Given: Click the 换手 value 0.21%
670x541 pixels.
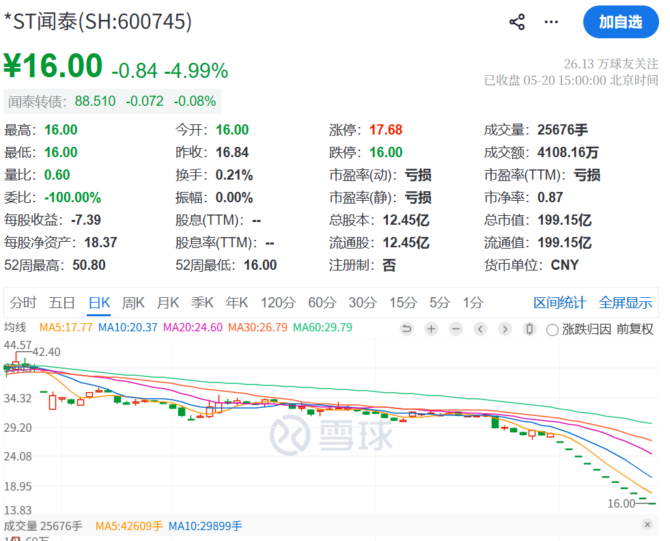Looking at the screenshot, I should click(x=234, y=175).
